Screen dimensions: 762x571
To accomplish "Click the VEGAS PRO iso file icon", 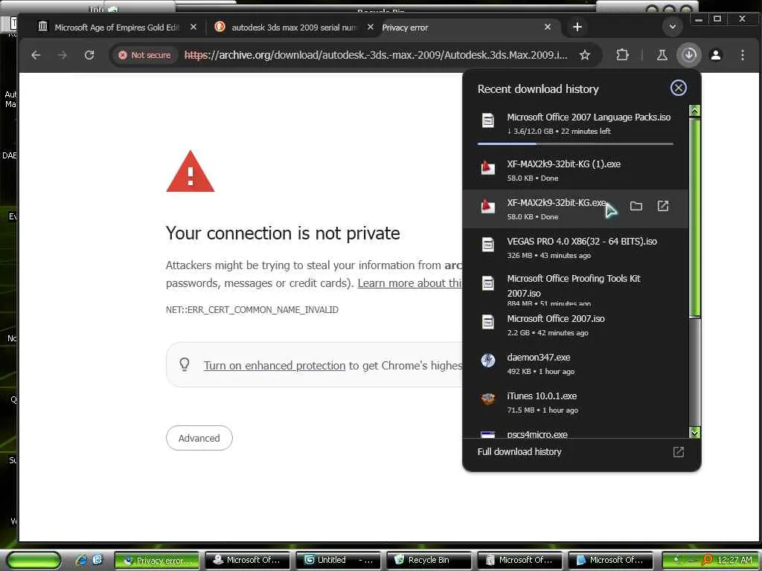I will point(488,244).
